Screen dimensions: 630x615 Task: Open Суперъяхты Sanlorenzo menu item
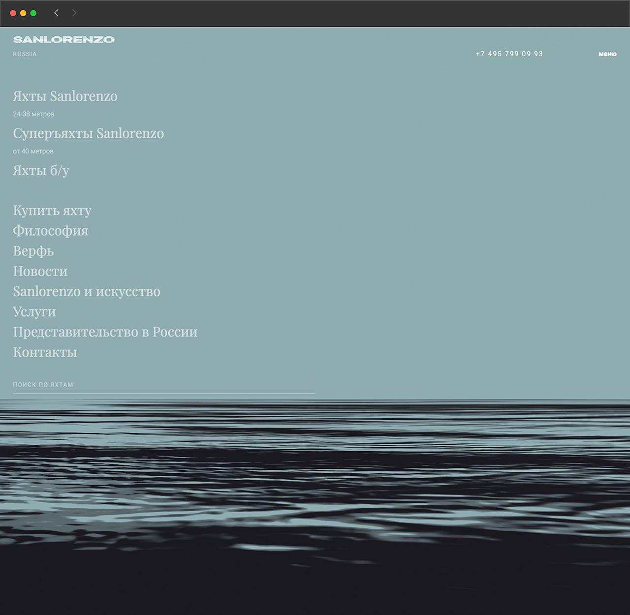pyautogui.click(x=89, y=133)
